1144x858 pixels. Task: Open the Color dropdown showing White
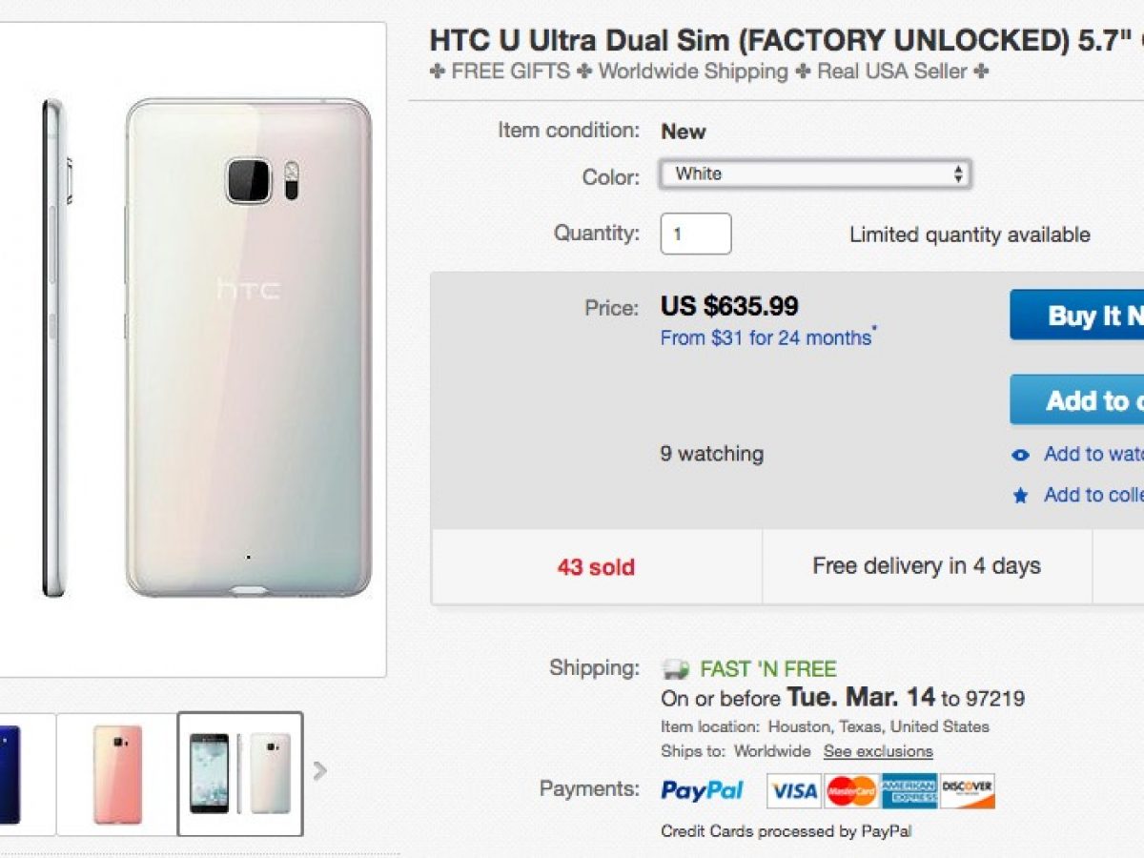point(815,174)
